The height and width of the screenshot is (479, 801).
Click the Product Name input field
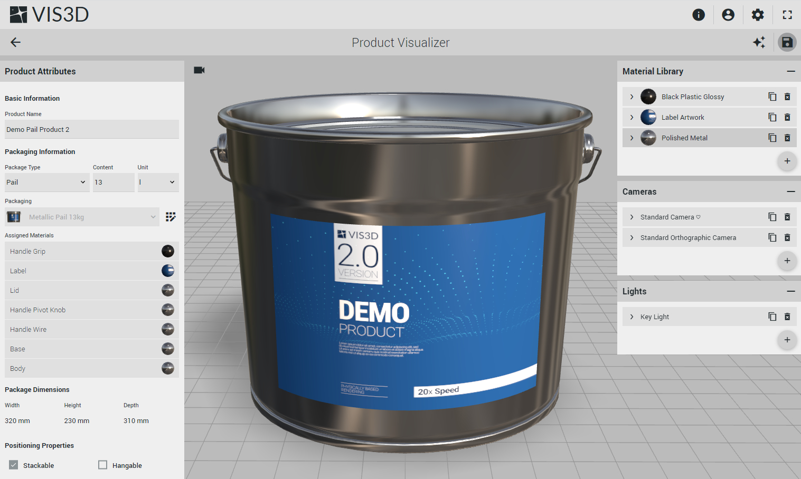pos(91,129)
